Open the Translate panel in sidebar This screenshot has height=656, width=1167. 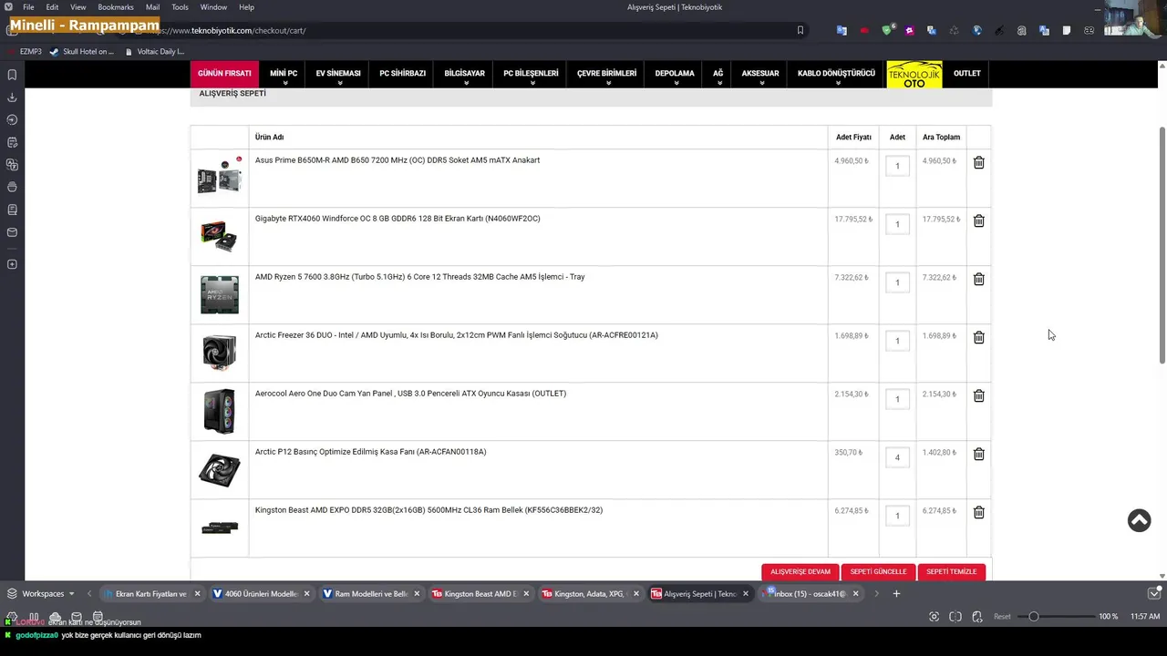tap(12, 165)
